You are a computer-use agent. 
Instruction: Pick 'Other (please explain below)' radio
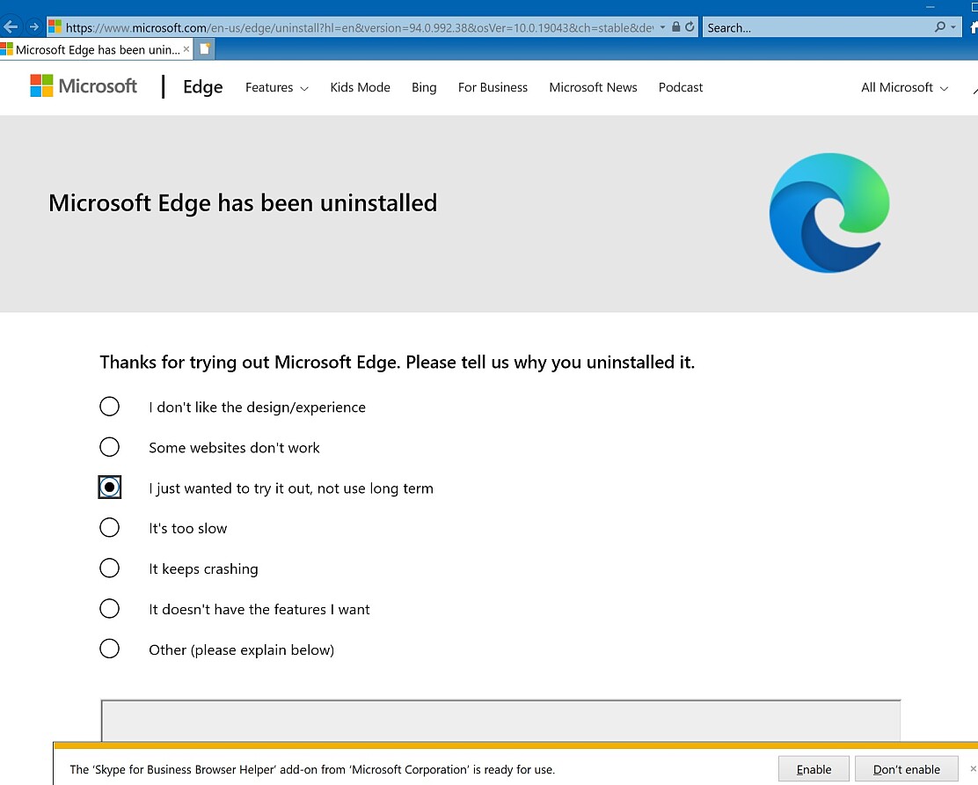[x=109, y=649]
